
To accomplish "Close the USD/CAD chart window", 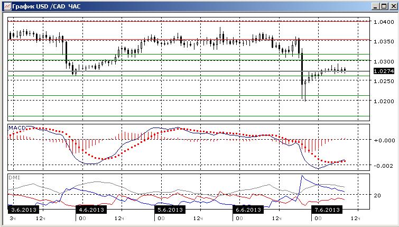I will point(393,6).
